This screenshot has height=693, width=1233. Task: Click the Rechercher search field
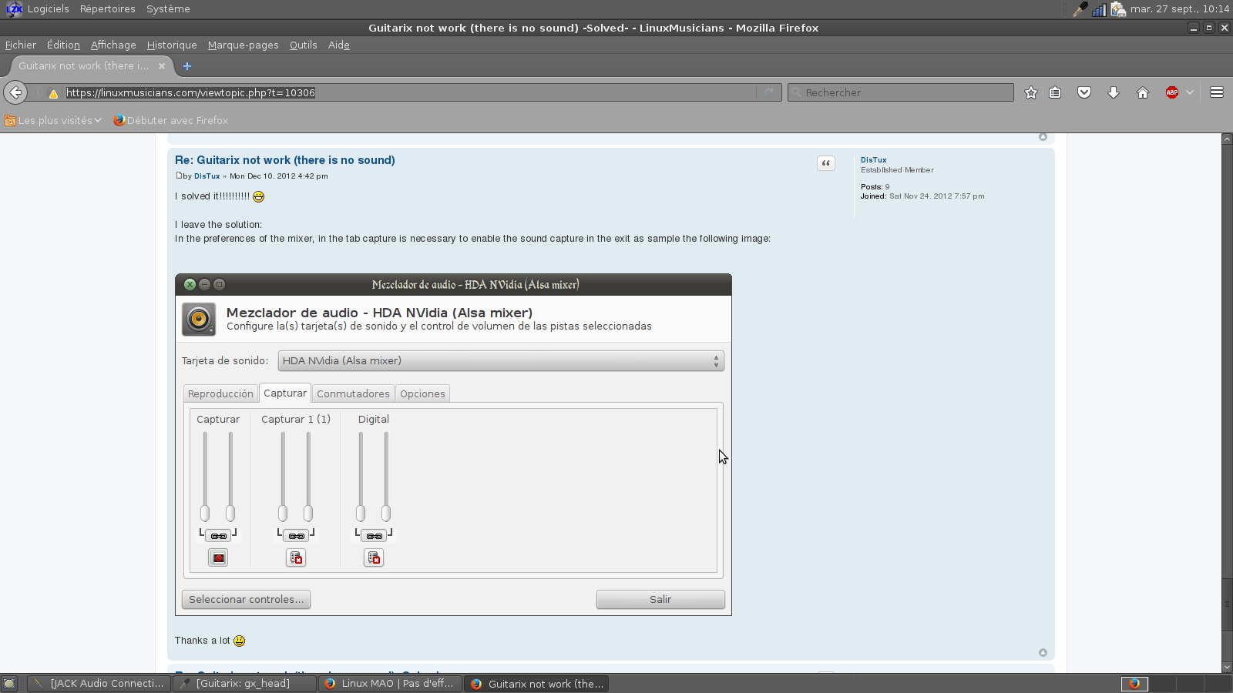[900, 92]
